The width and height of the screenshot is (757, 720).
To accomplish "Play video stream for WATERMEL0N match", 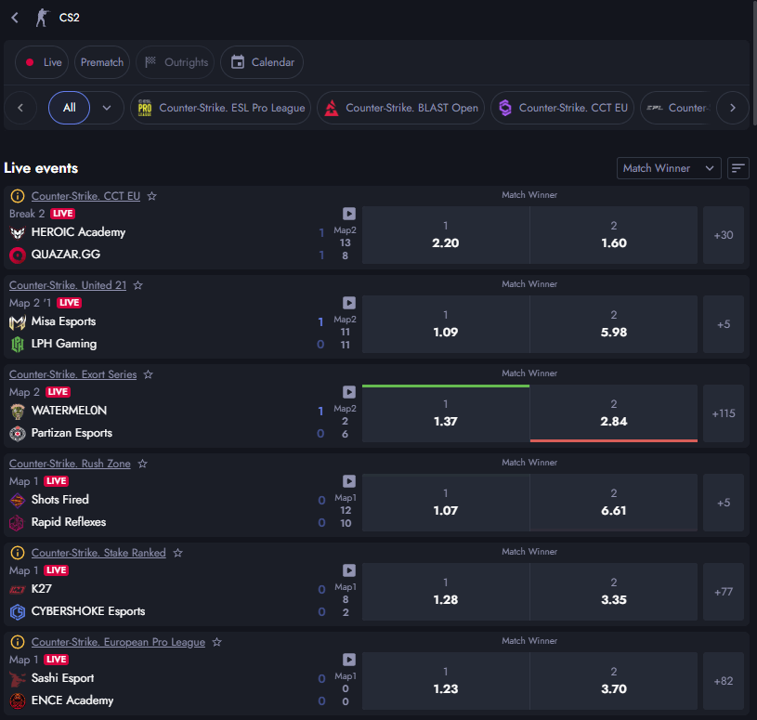I will coord(348,392).
